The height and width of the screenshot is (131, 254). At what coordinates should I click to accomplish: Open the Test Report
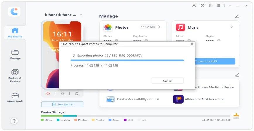tap(62, 104)
